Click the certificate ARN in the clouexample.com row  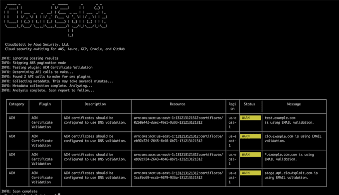pyautogui.click(x=178, y=138)
